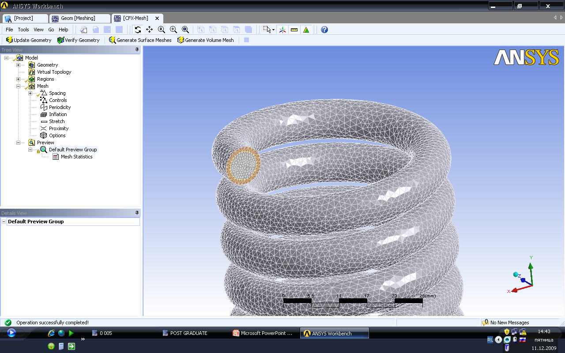
Task: Collapse the Default Preview Group node
Action: click(30, 150)
